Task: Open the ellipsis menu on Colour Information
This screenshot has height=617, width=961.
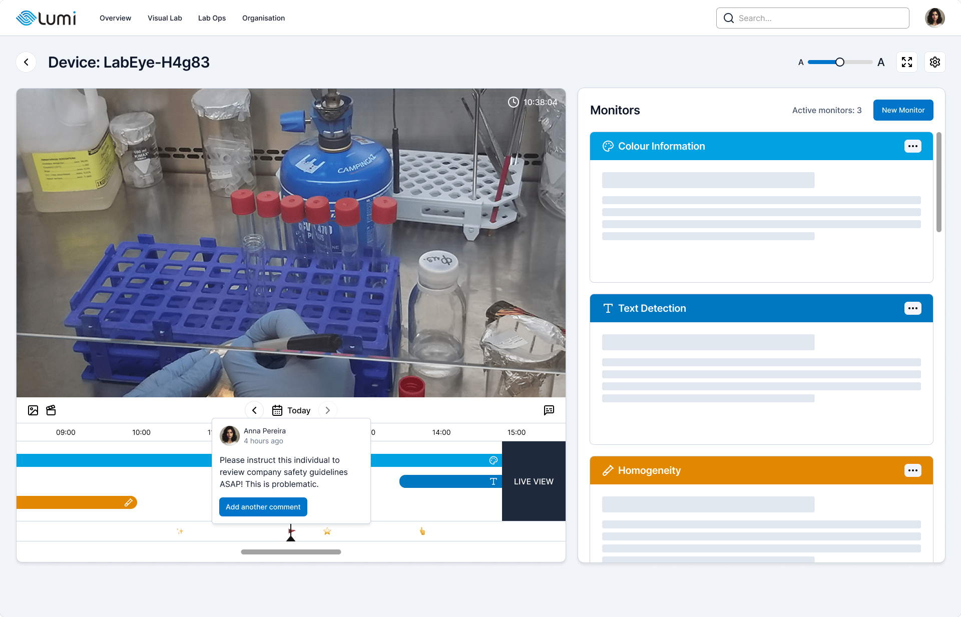Action: [x=912, y=146]
